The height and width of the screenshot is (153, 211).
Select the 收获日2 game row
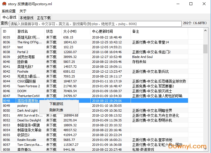pyautogui.click(x=95, y=135)
